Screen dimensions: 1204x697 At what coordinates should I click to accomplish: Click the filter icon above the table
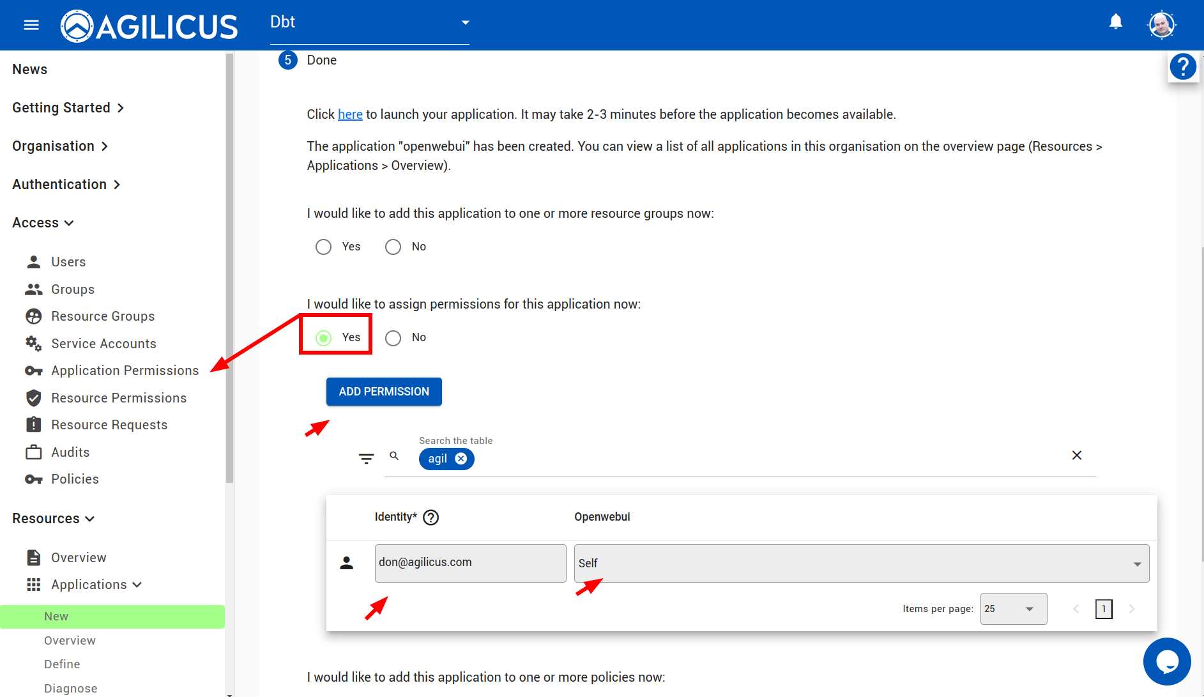pos(366,458)
